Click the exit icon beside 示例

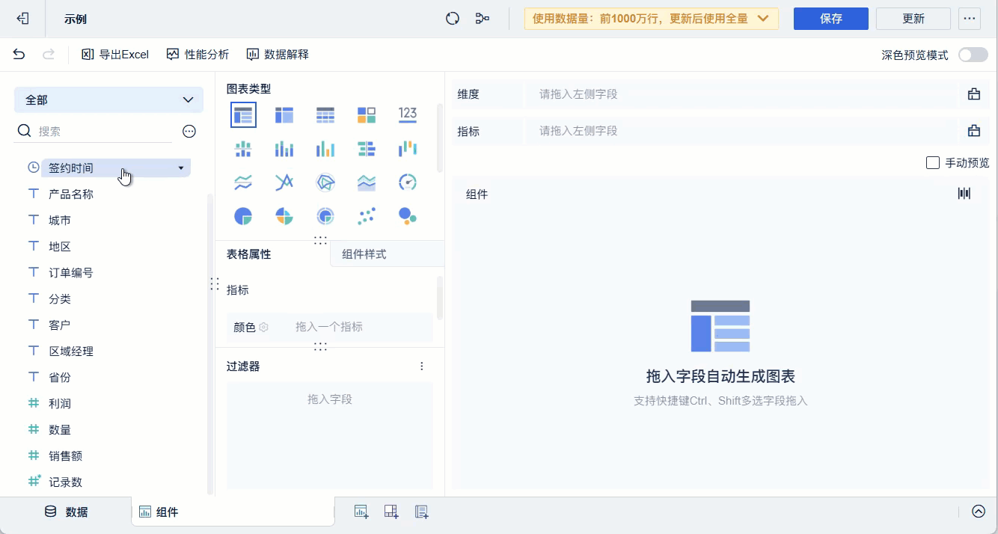(23, 19)
